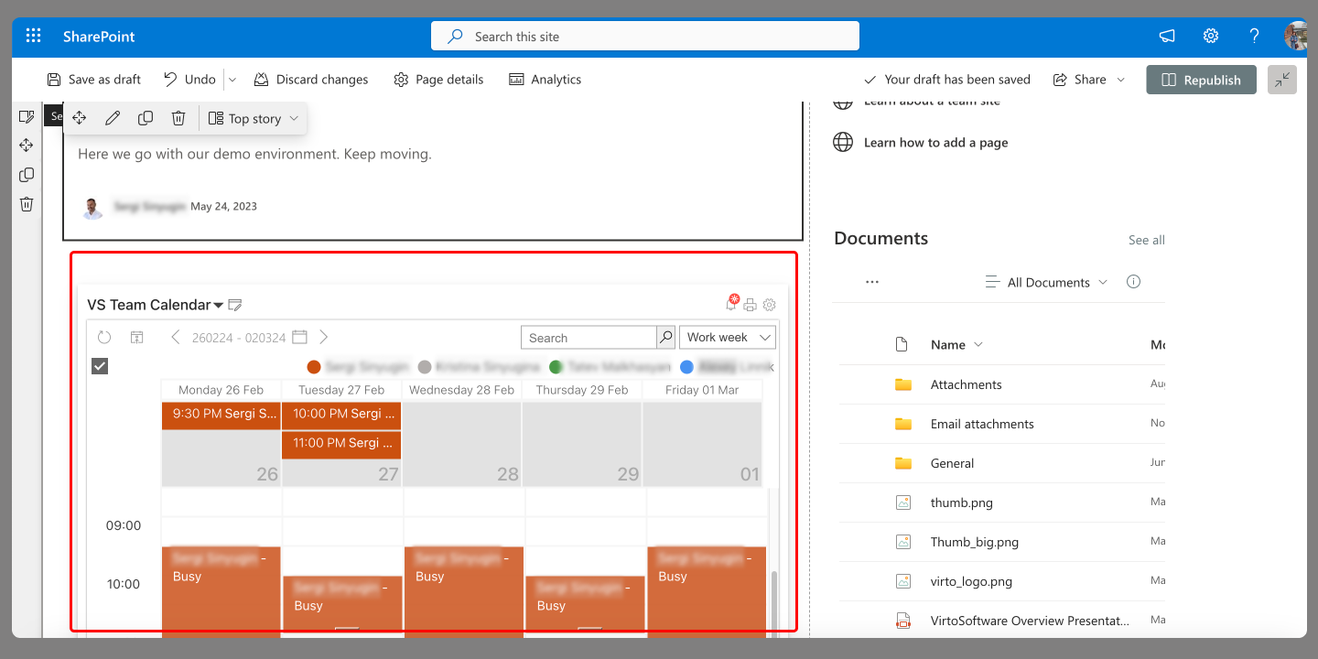Open date picker icon next to 260224 - 020324

point(299,337)
